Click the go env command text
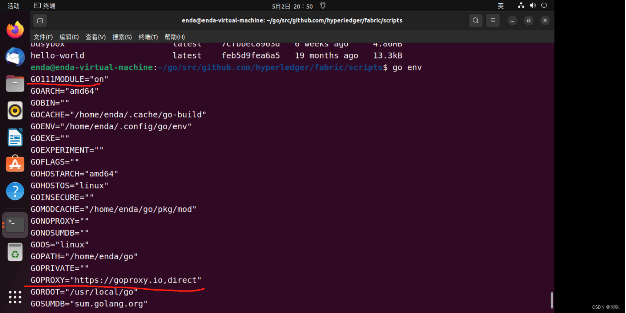The width and height of the screenshot is (626, 313). click(x=407, y=68)
